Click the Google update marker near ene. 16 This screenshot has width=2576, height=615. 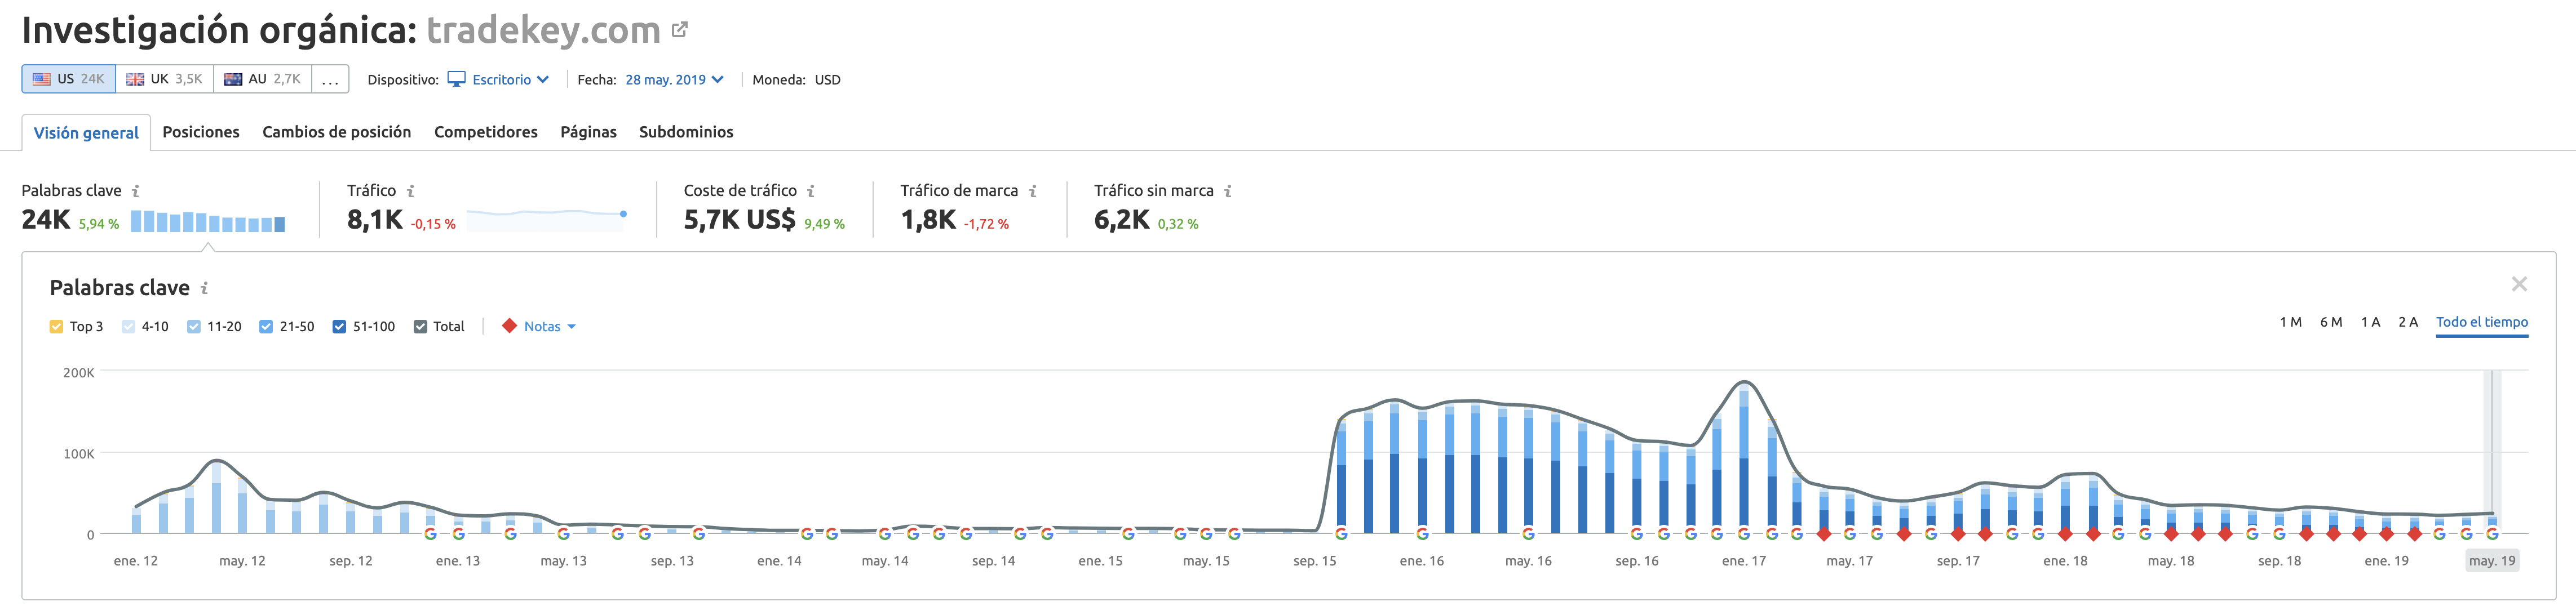tap(1422, 534)
